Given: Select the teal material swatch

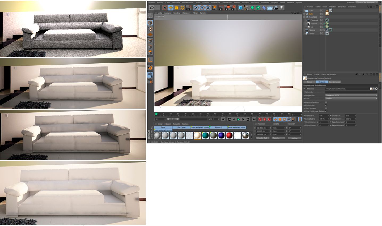Looking at the screenshot, I should pos(205,135).
